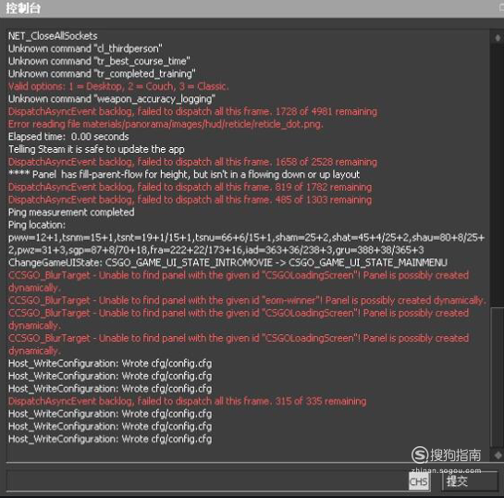The image size is (504, 498).
Task: Click the 控制台 window title
Action: click(x=23, y=8)
